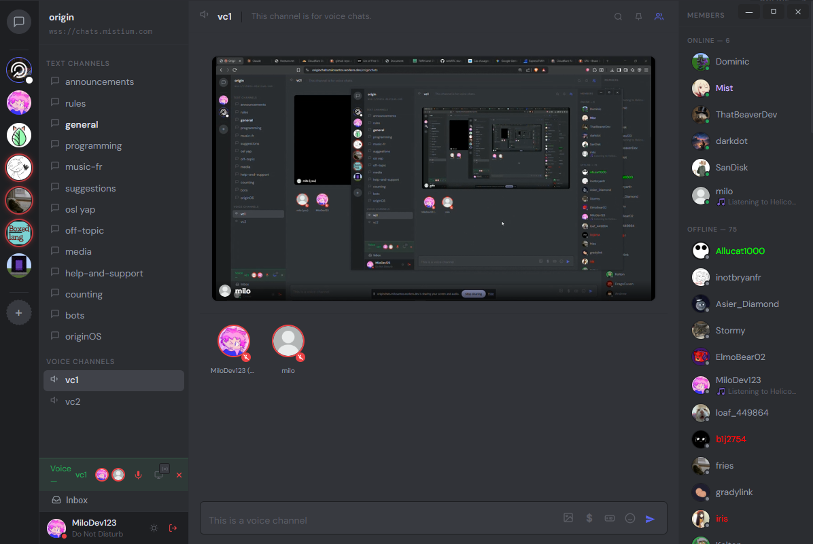Open ThatBeaverDev in members list

tap(745, 115)
